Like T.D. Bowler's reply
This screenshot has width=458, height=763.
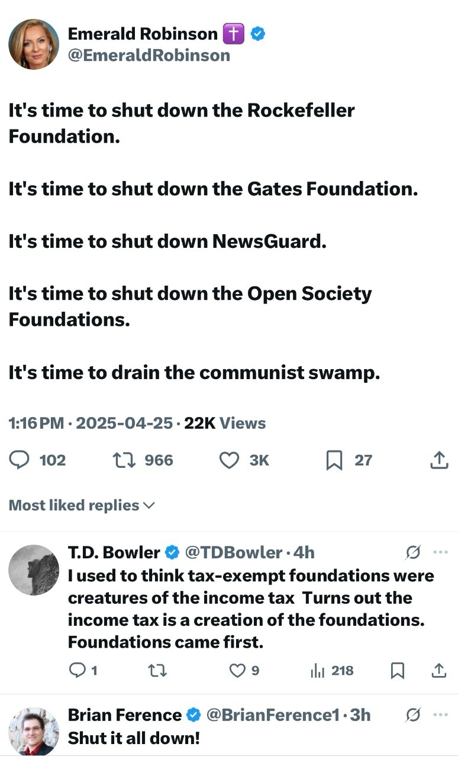238,670
